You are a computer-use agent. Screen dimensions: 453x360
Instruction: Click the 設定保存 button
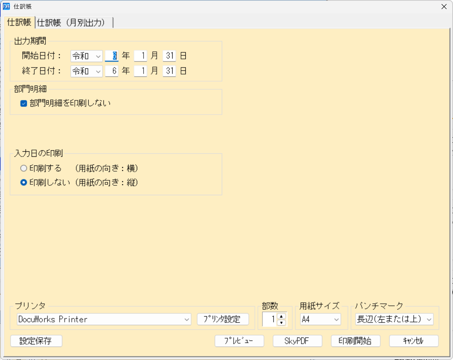click(36, 341)
